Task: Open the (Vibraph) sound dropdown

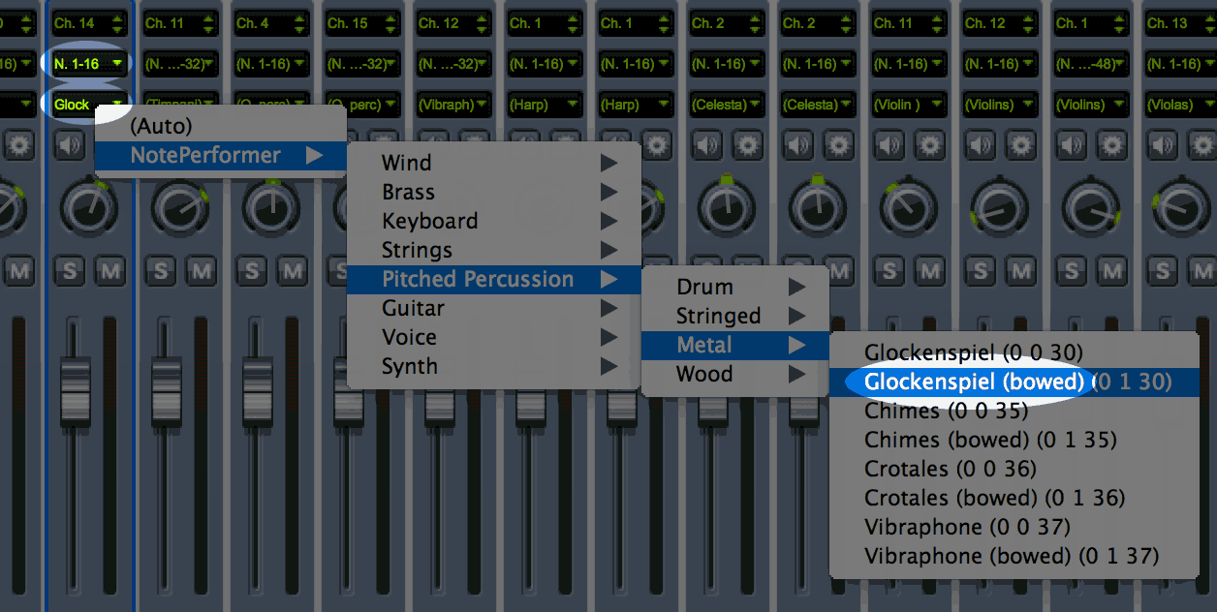Action: click(x=453, y=105)
